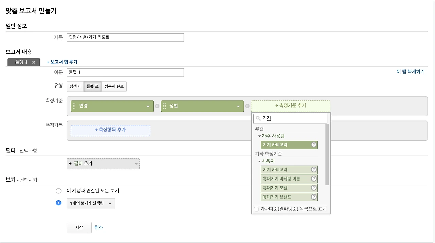Click the dimension list scrollbar
This screenshot has height=243, width=435.
click(x=327, y=154)
